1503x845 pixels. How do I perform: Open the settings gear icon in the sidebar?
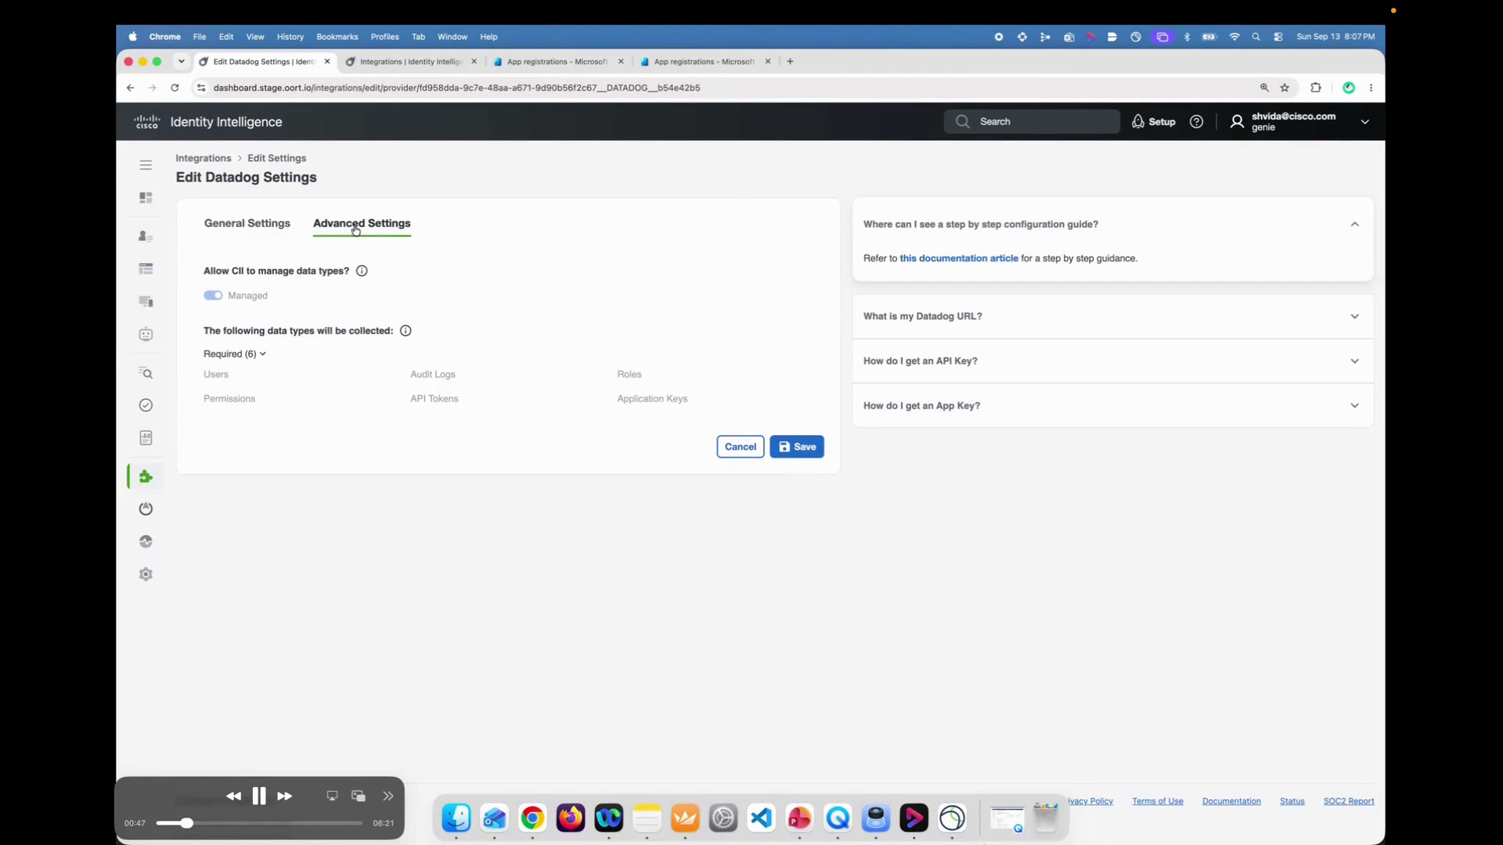click(146, 574)
